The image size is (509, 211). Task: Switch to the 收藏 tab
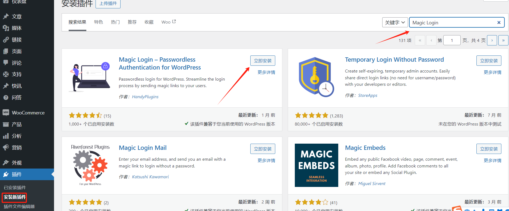click(149, 22)
